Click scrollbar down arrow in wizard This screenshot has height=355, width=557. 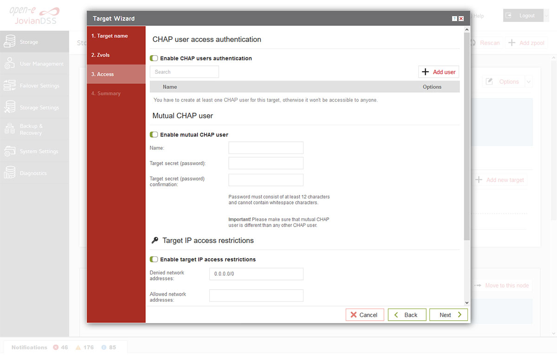(467, 303)
